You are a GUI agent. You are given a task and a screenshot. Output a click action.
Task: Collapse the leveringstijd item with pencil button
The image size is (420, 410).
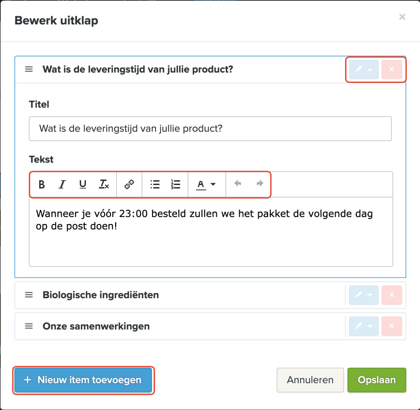click(x=364, y=69)
